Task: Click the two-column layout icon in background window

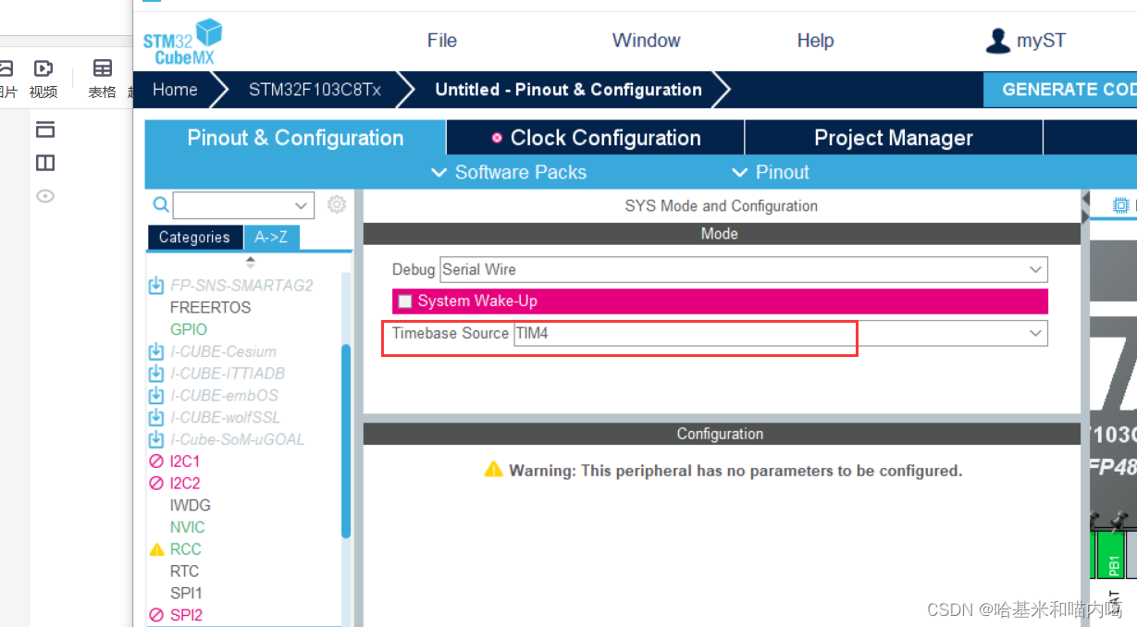Action: click(45, 163)
